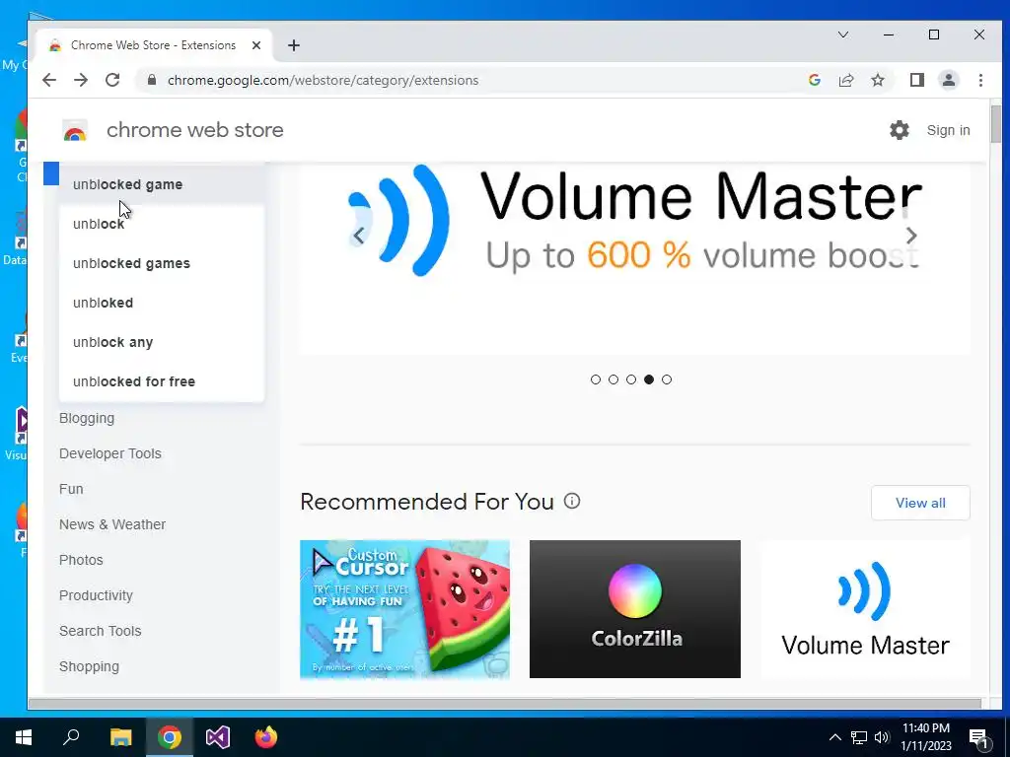Open a new tab with plus button
The image size is (1010, 757).
(294, 45)
